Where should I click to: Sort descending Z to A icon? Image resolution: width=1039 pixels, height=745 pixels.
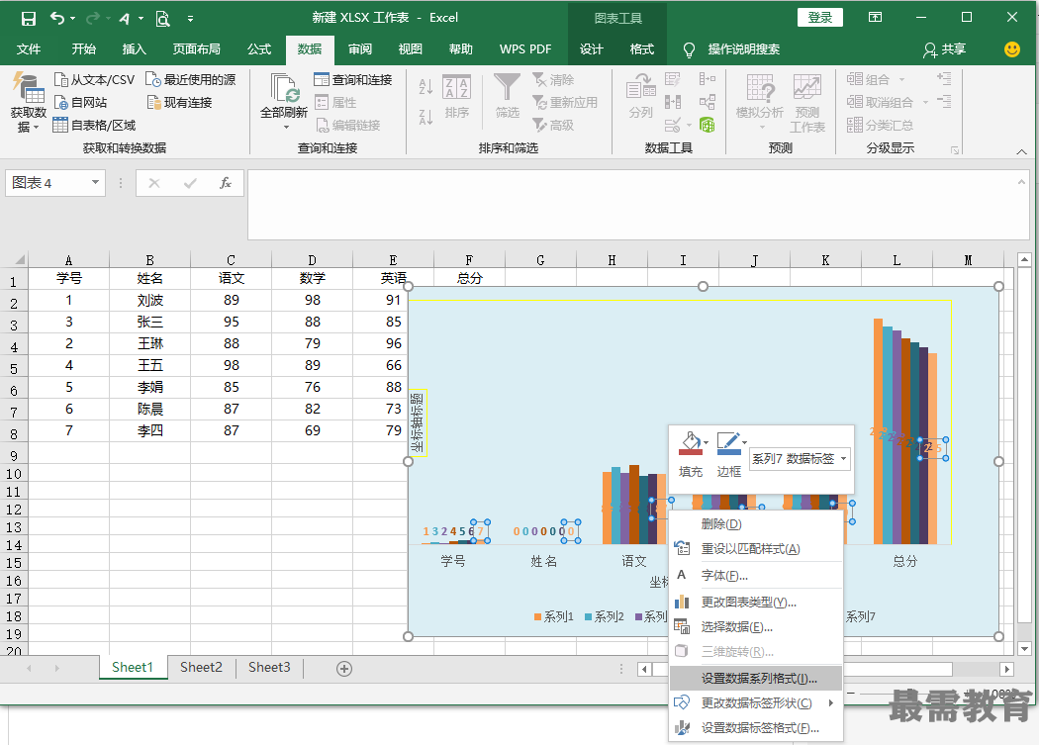point(425,118)
